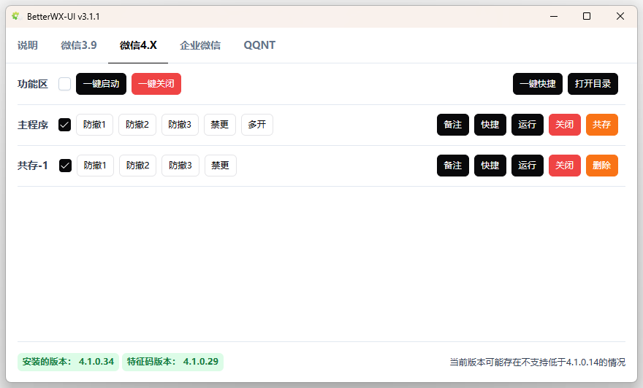Uncheck the 主程序 row checkbox
Screen dimensions: 643x388
tap(65, 125)
